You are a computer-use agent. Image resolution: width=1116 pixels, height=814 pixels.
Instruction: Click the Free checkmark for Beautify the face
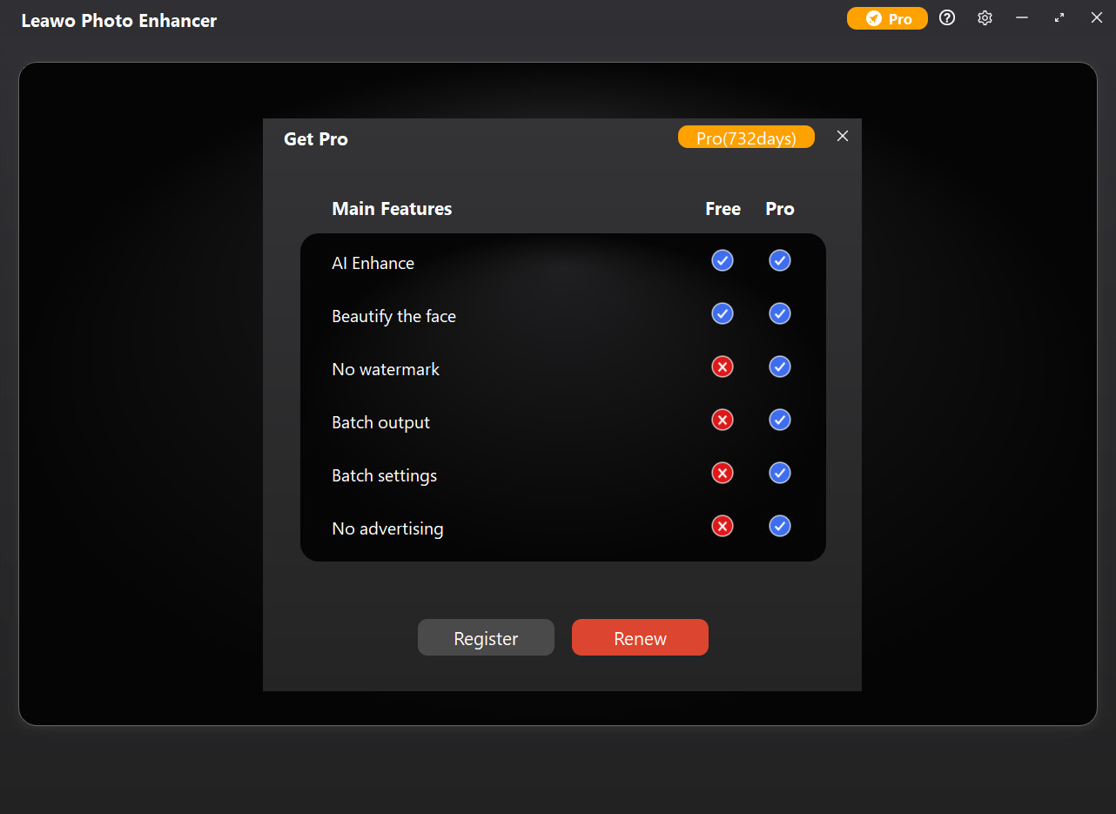pos(723,313)
